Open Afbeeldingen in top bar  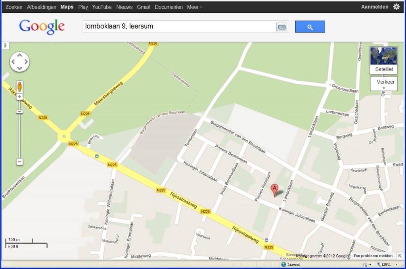[41, 7]
